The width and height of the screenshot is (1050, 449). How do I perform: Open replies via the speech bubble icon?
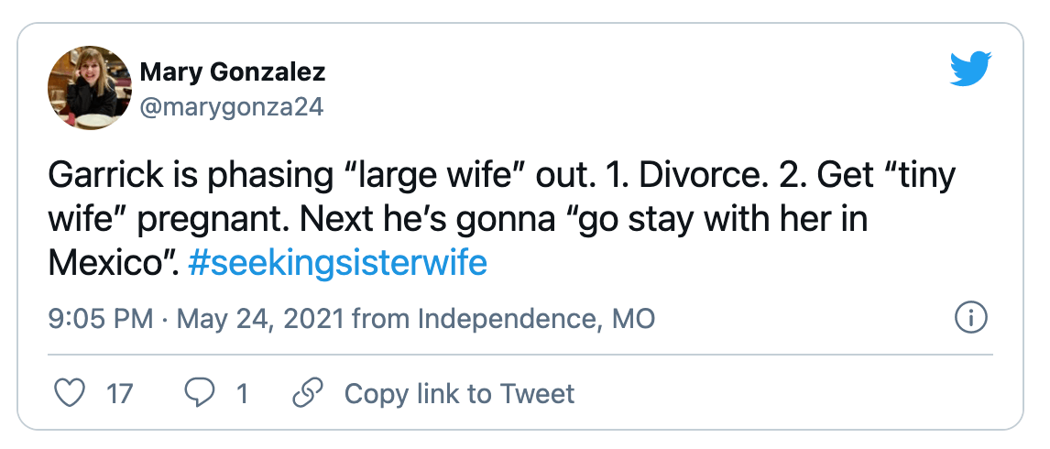click(198, 393)
